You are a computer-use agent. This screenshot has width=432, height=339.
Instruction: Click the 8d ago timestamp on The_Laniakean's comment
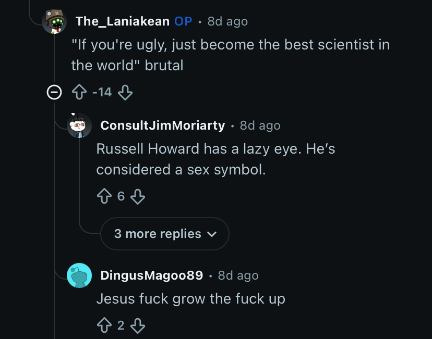227,21
